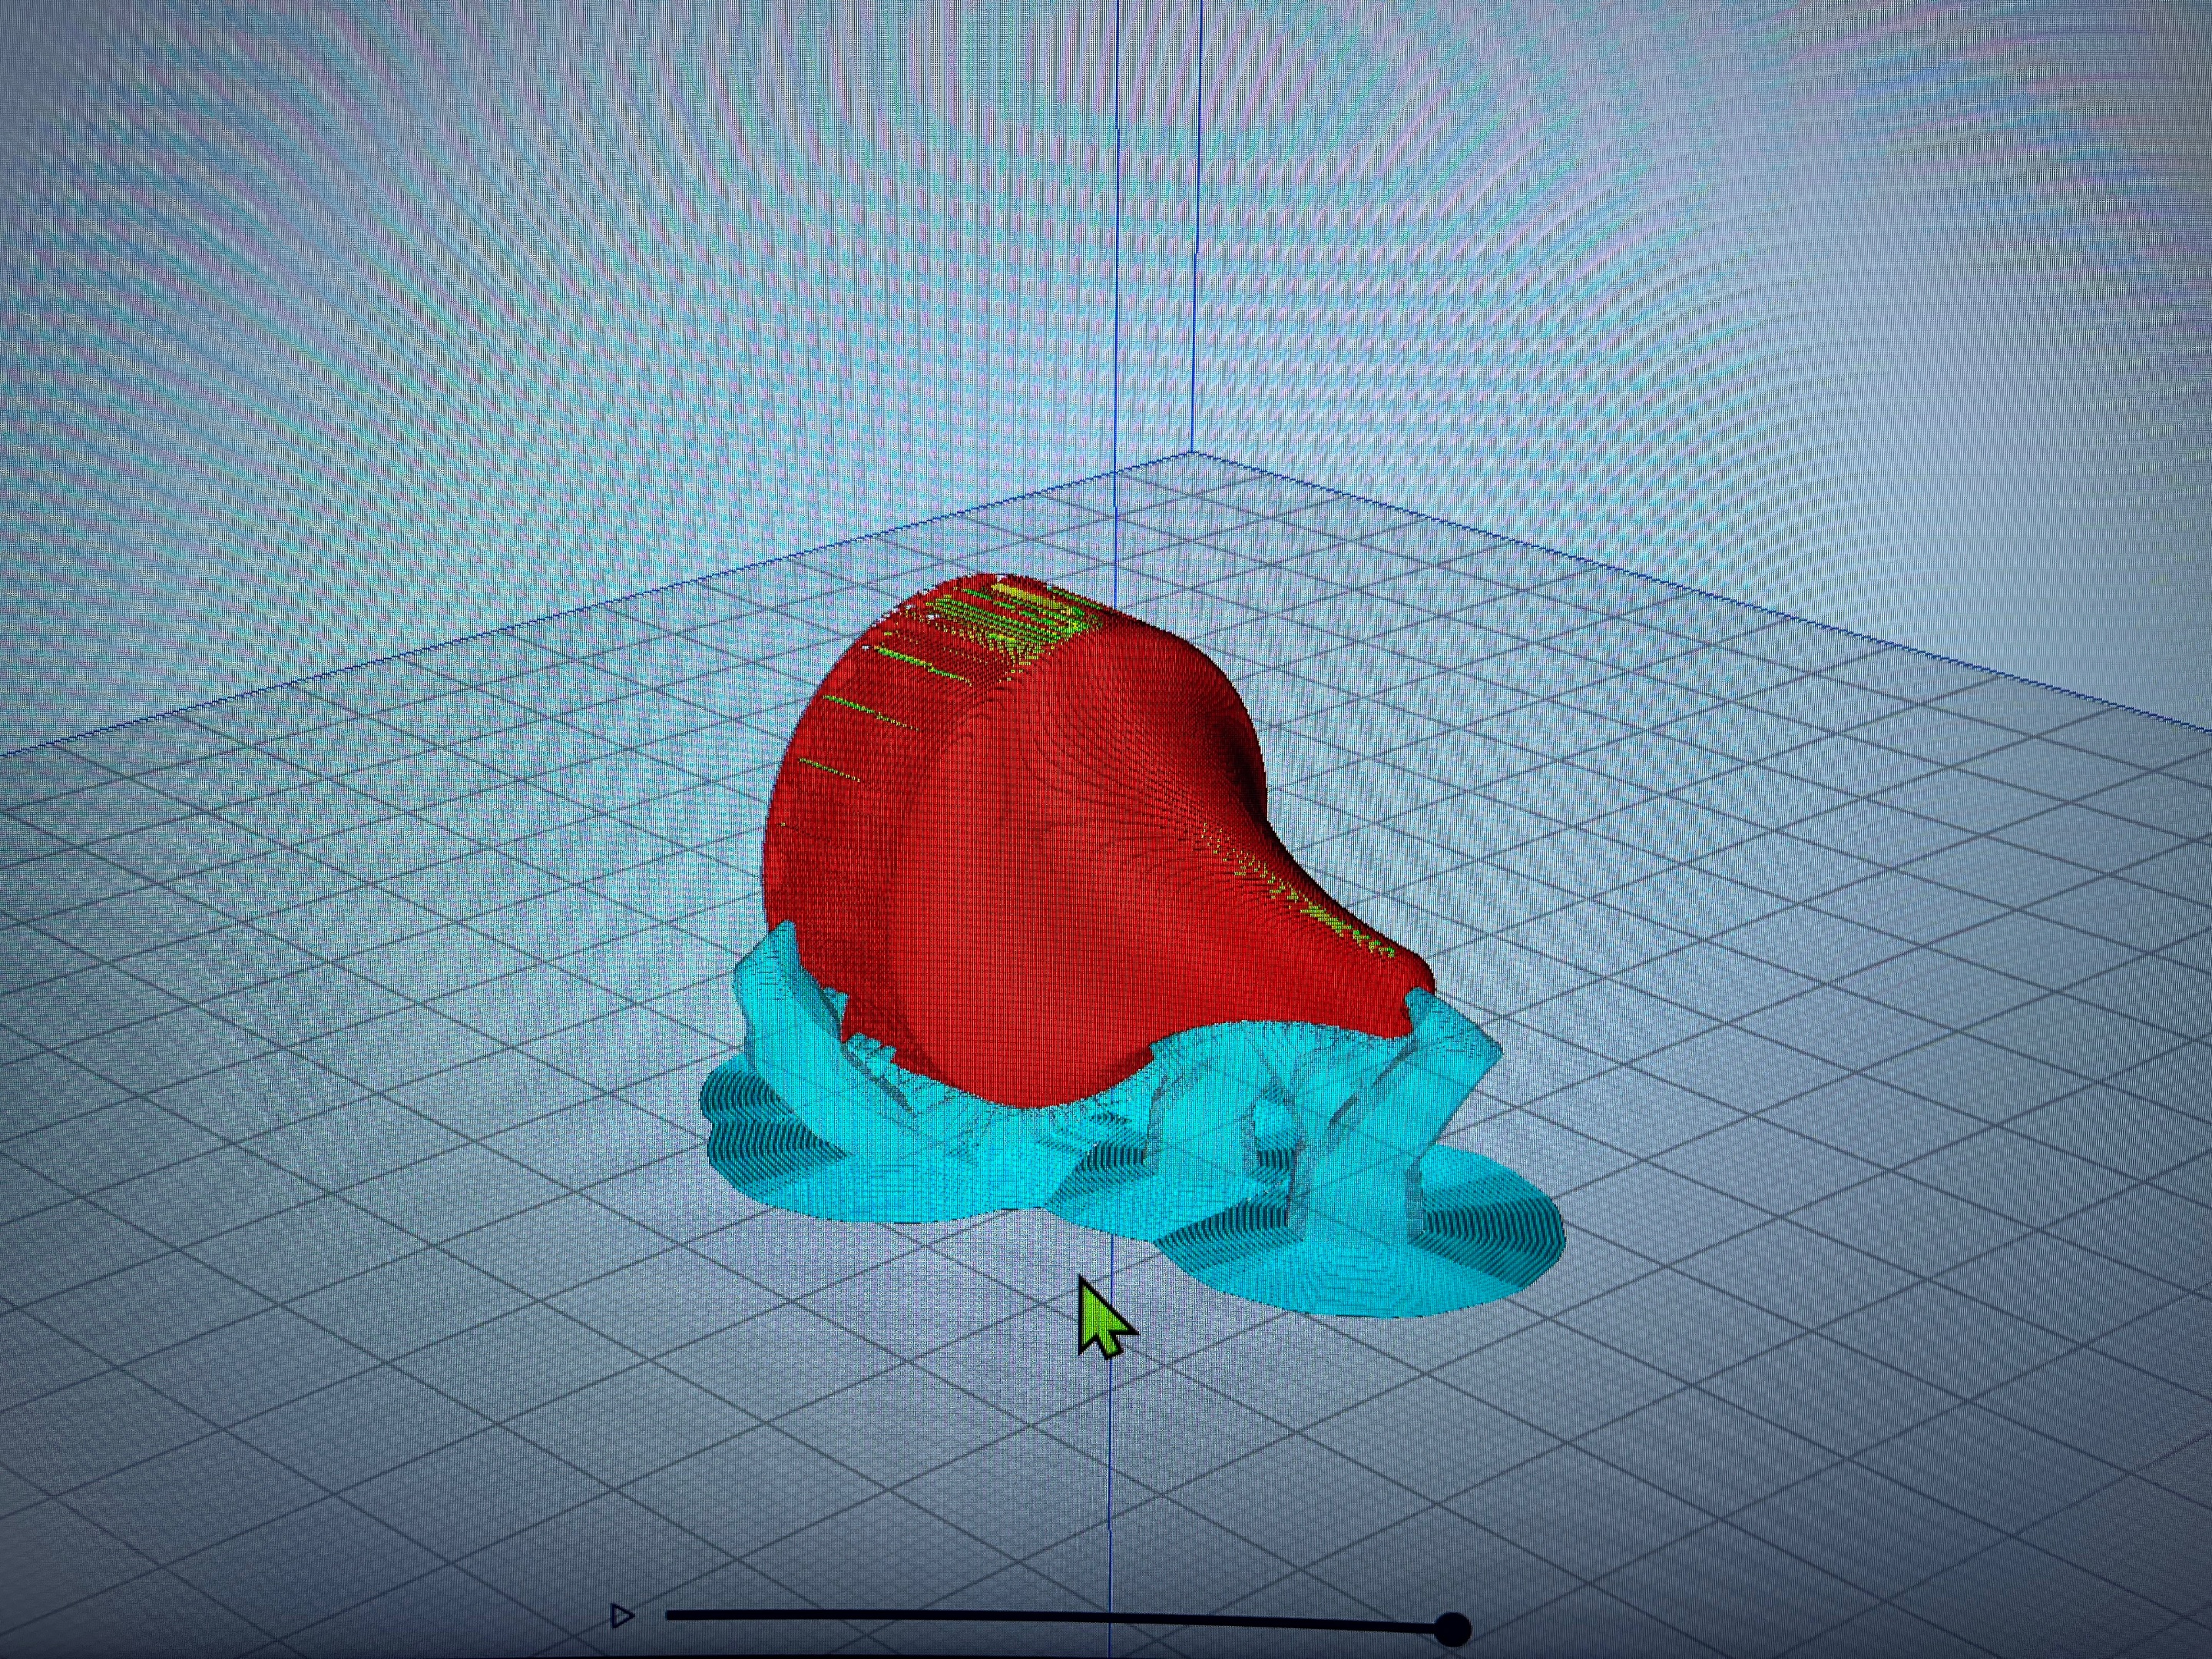2212x1659 pixels.
Task: Click the cyan support beneath the model's front
Action: point(1010,1140)
